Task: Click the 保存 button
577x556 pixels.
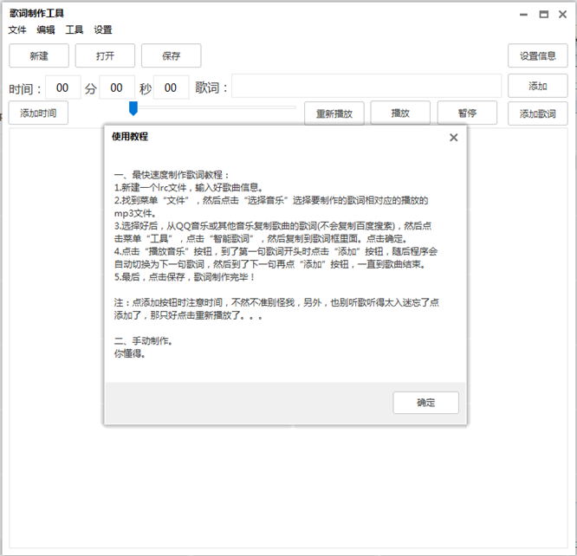Action: pyautogui.click(x=172, y=55)
